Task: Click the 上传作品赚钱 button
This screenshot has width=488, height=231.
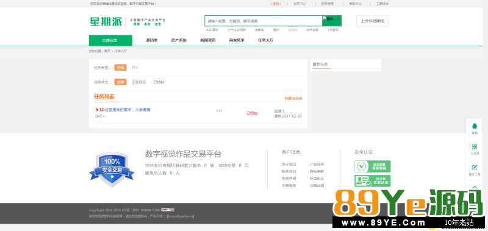Action: (x=372, y=21)
